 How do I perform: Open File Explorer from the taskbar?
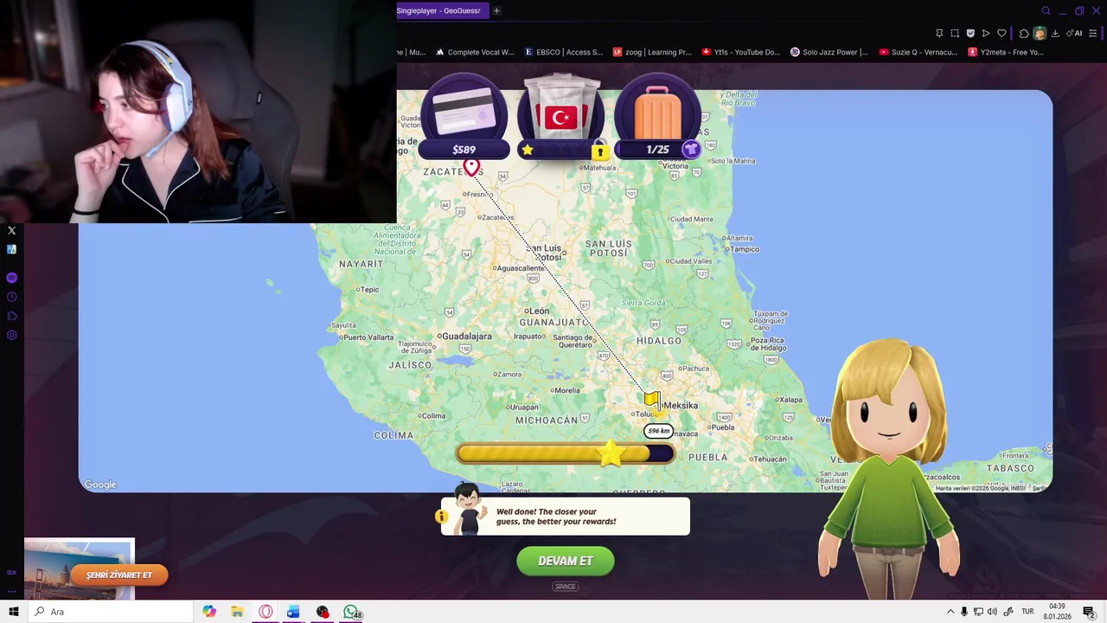pyautogui.click(x=237, y=612)
